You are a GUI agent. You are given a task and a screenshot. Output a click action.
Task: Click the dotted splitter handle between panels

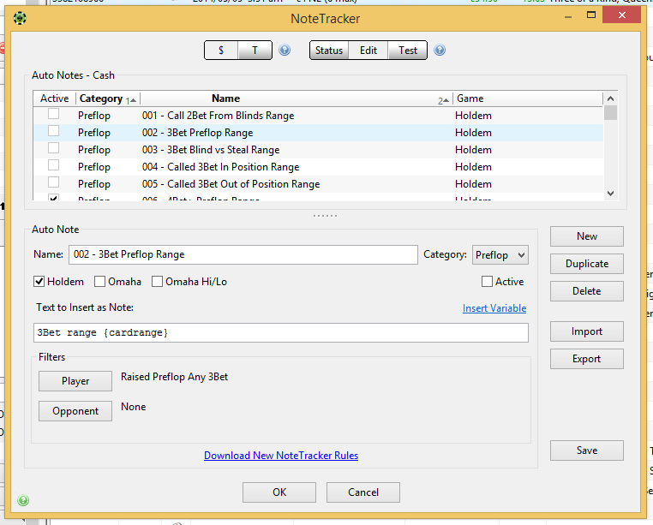coord(326,216)
